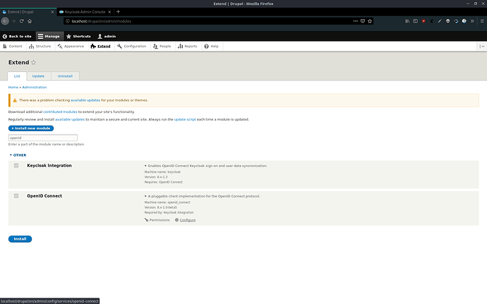487x304 pixels.
Task: Close the Keycloak Admin Console tab
Action: [x=109, y=12]
